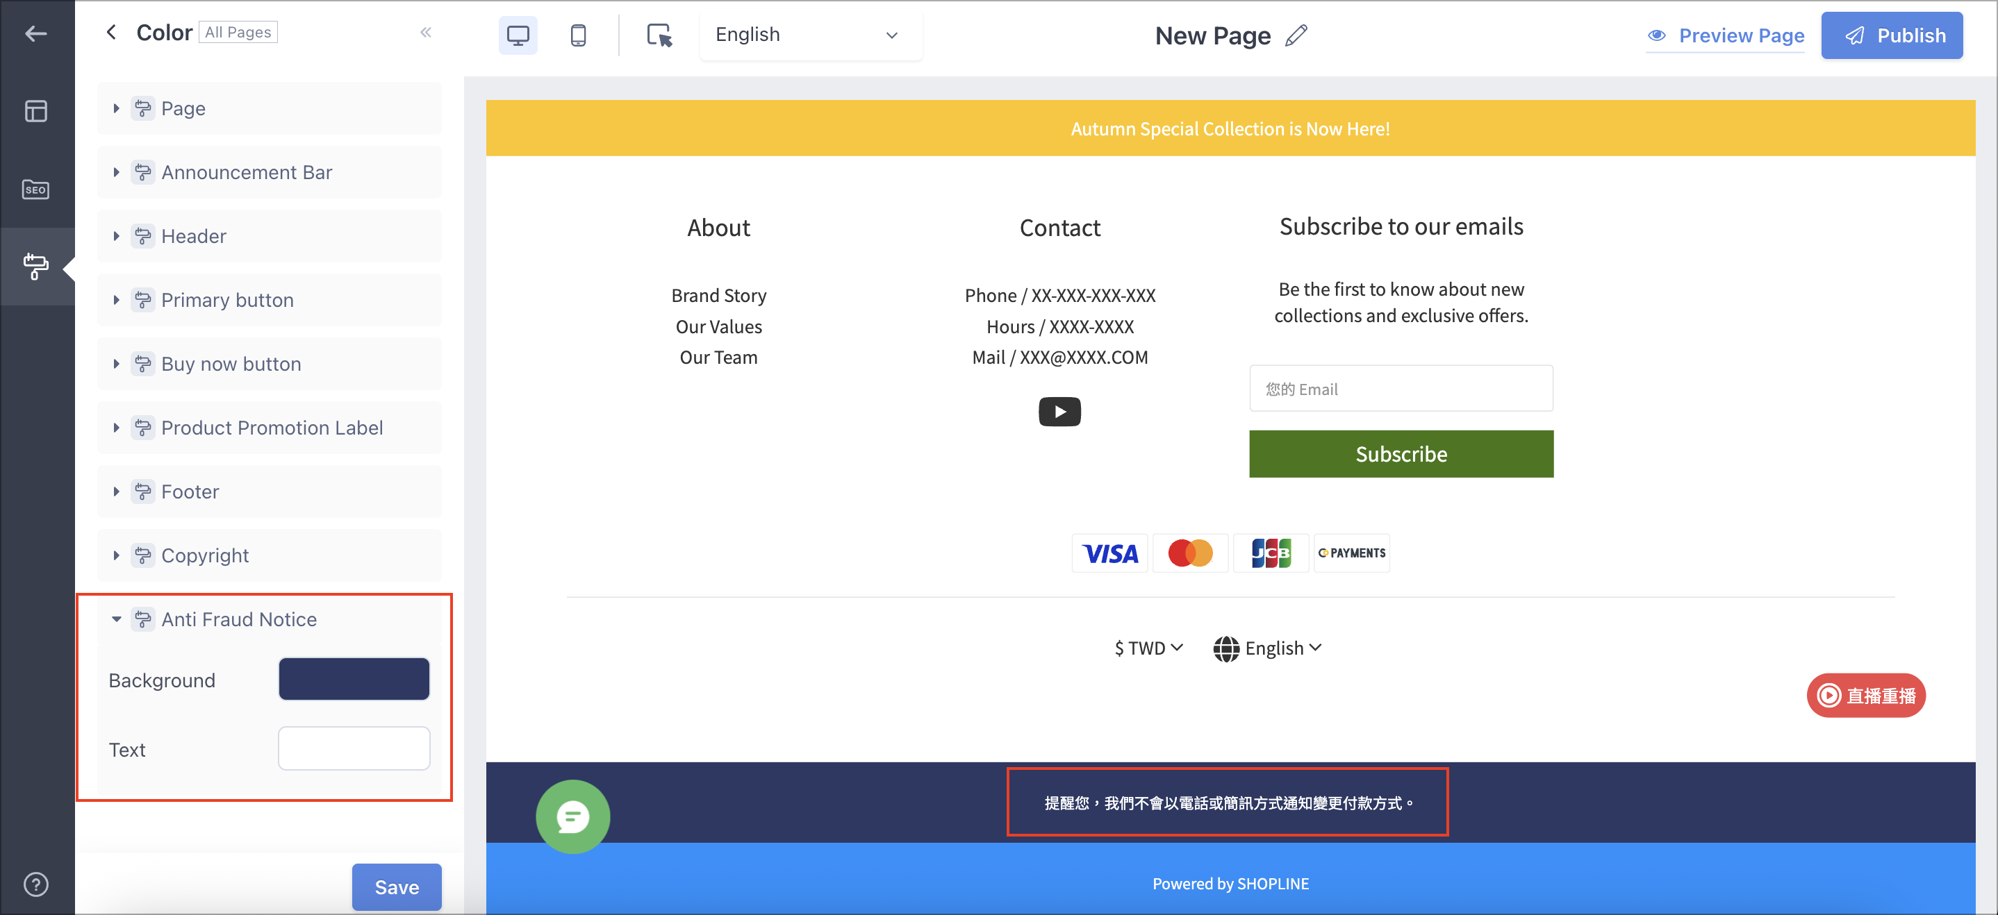Save the color settings
This screenshot has width=1998, height=915.
pyautogui.click(x=397, y=887)
